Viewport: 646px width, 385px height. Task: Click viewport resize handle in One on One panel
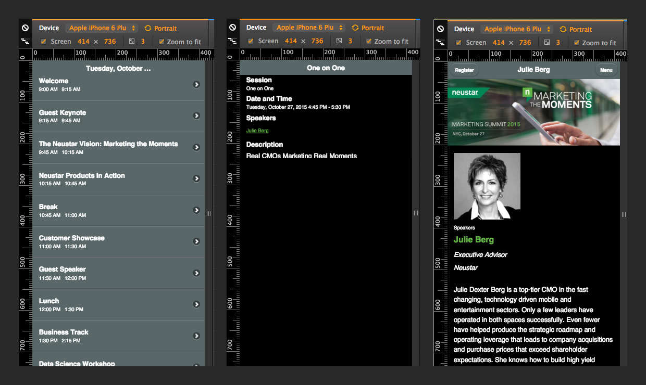(x=416, y=213)
